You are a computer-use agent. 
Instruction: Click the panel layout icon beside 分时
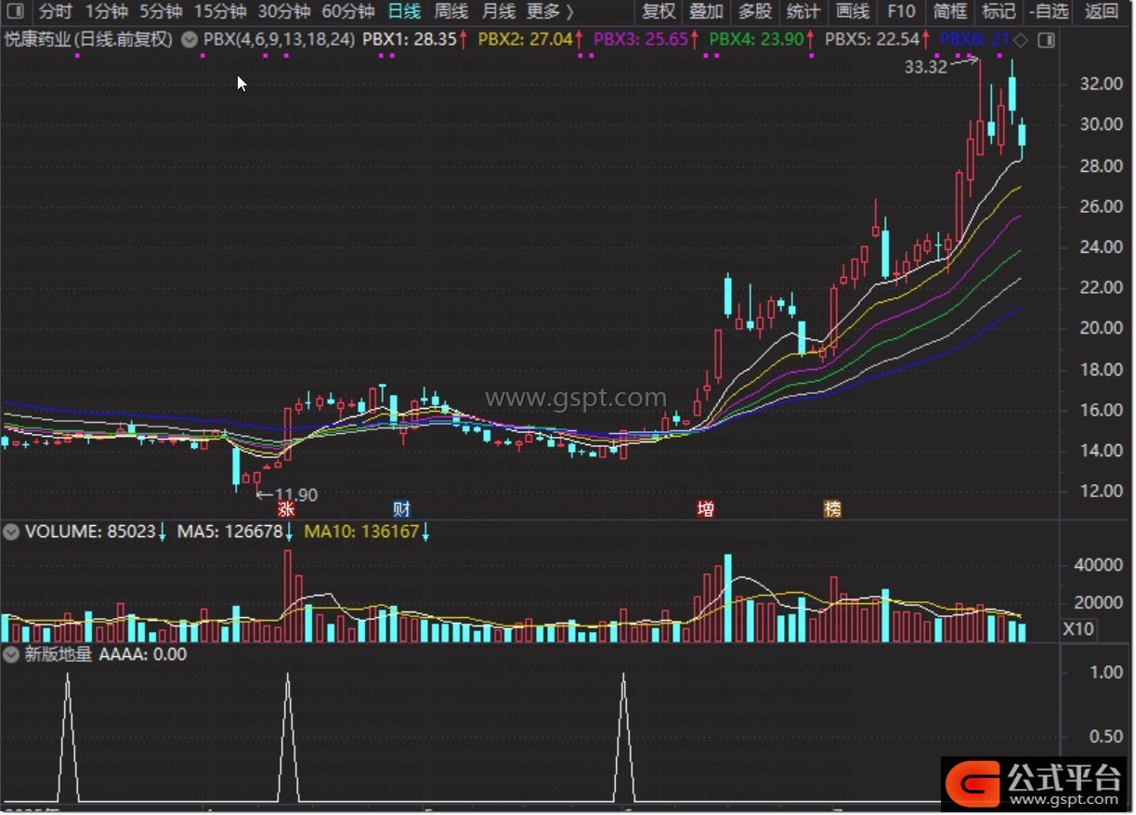point(16,12)
